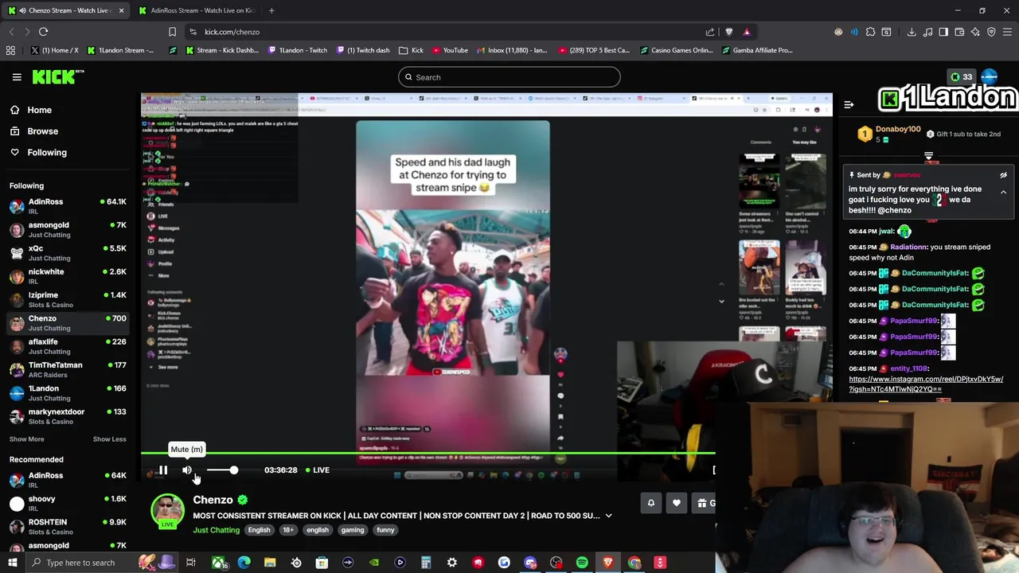The height and width of the screenshot is (573, 1019).
Task: Jump to live with the LIVE indicator
Action: pyautogui.click(x=318, y=470)
